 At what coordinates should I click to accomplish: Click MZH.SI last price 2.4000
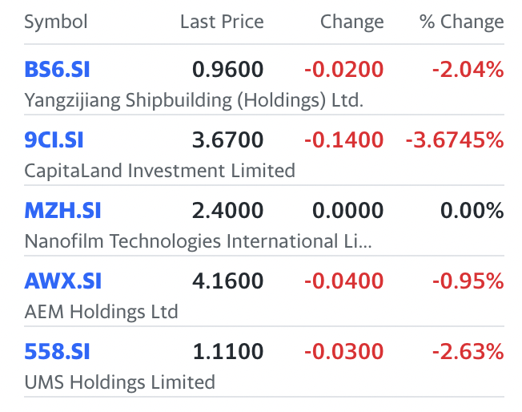coord(227,211)
